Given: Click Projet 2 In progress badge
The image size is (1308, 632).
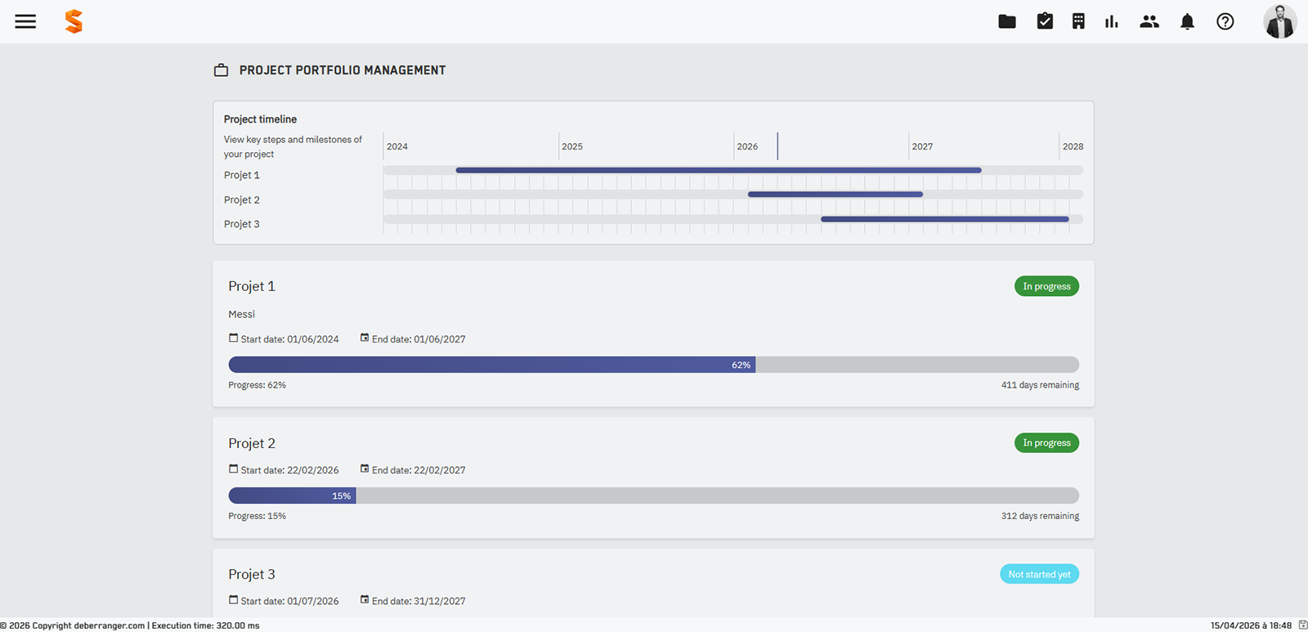Looking at the screenshot, I should tap(1046, 443).
